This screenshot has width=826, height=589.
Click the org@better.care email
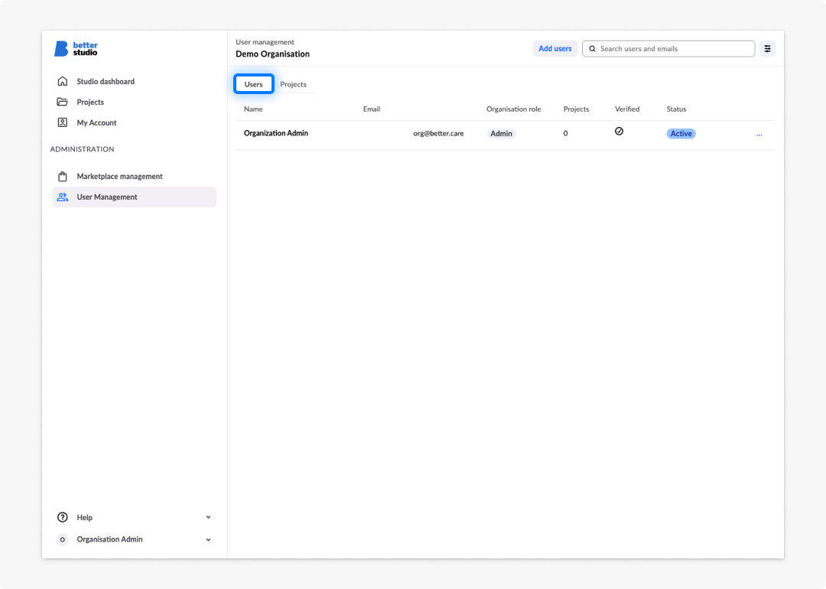pos(438,134)
